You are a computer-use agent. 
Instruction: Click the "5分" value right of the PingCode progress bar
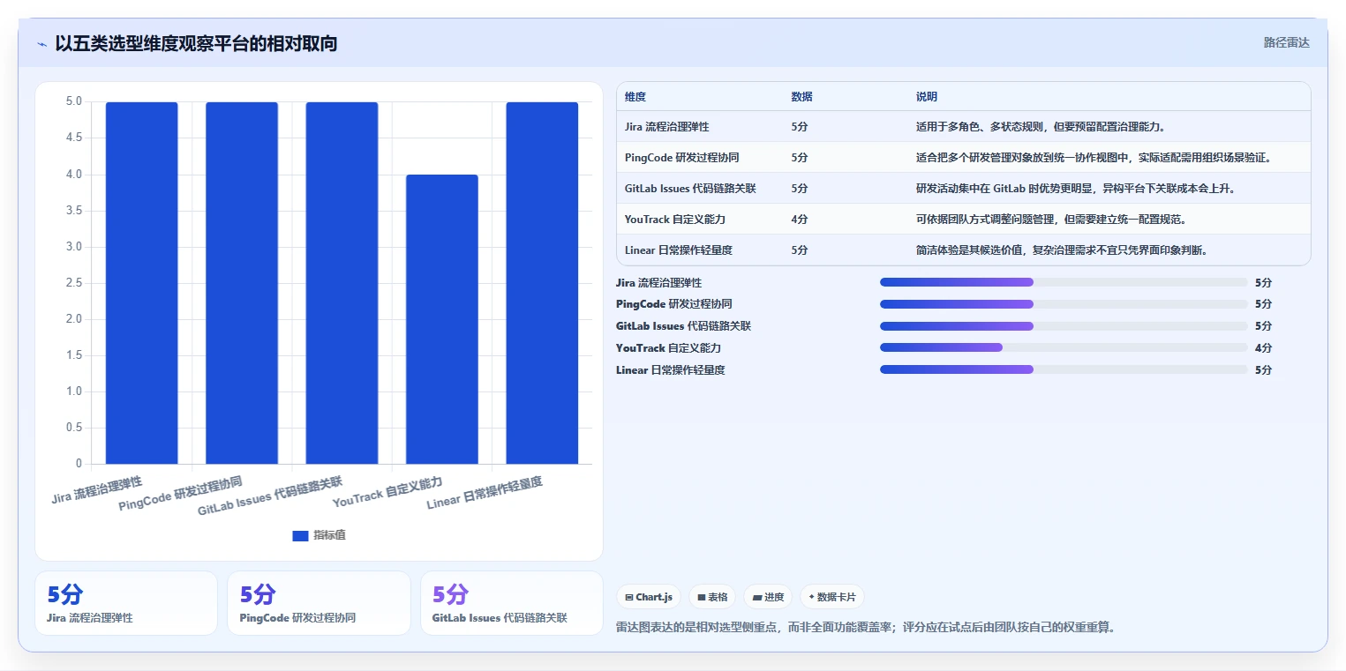click(1264, 304)
